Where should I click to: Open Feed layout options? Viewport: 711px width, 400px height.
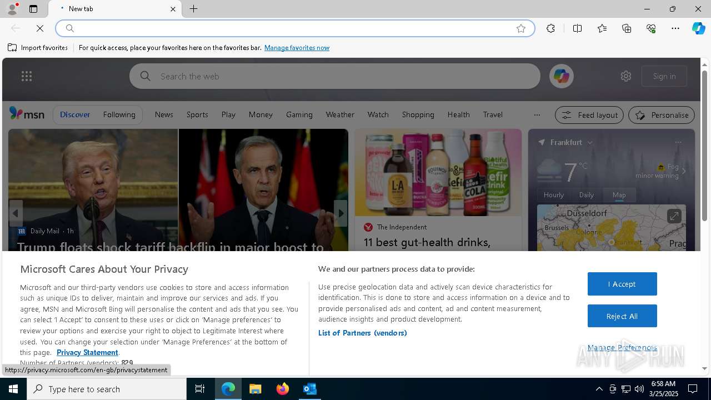pos(589,115)
